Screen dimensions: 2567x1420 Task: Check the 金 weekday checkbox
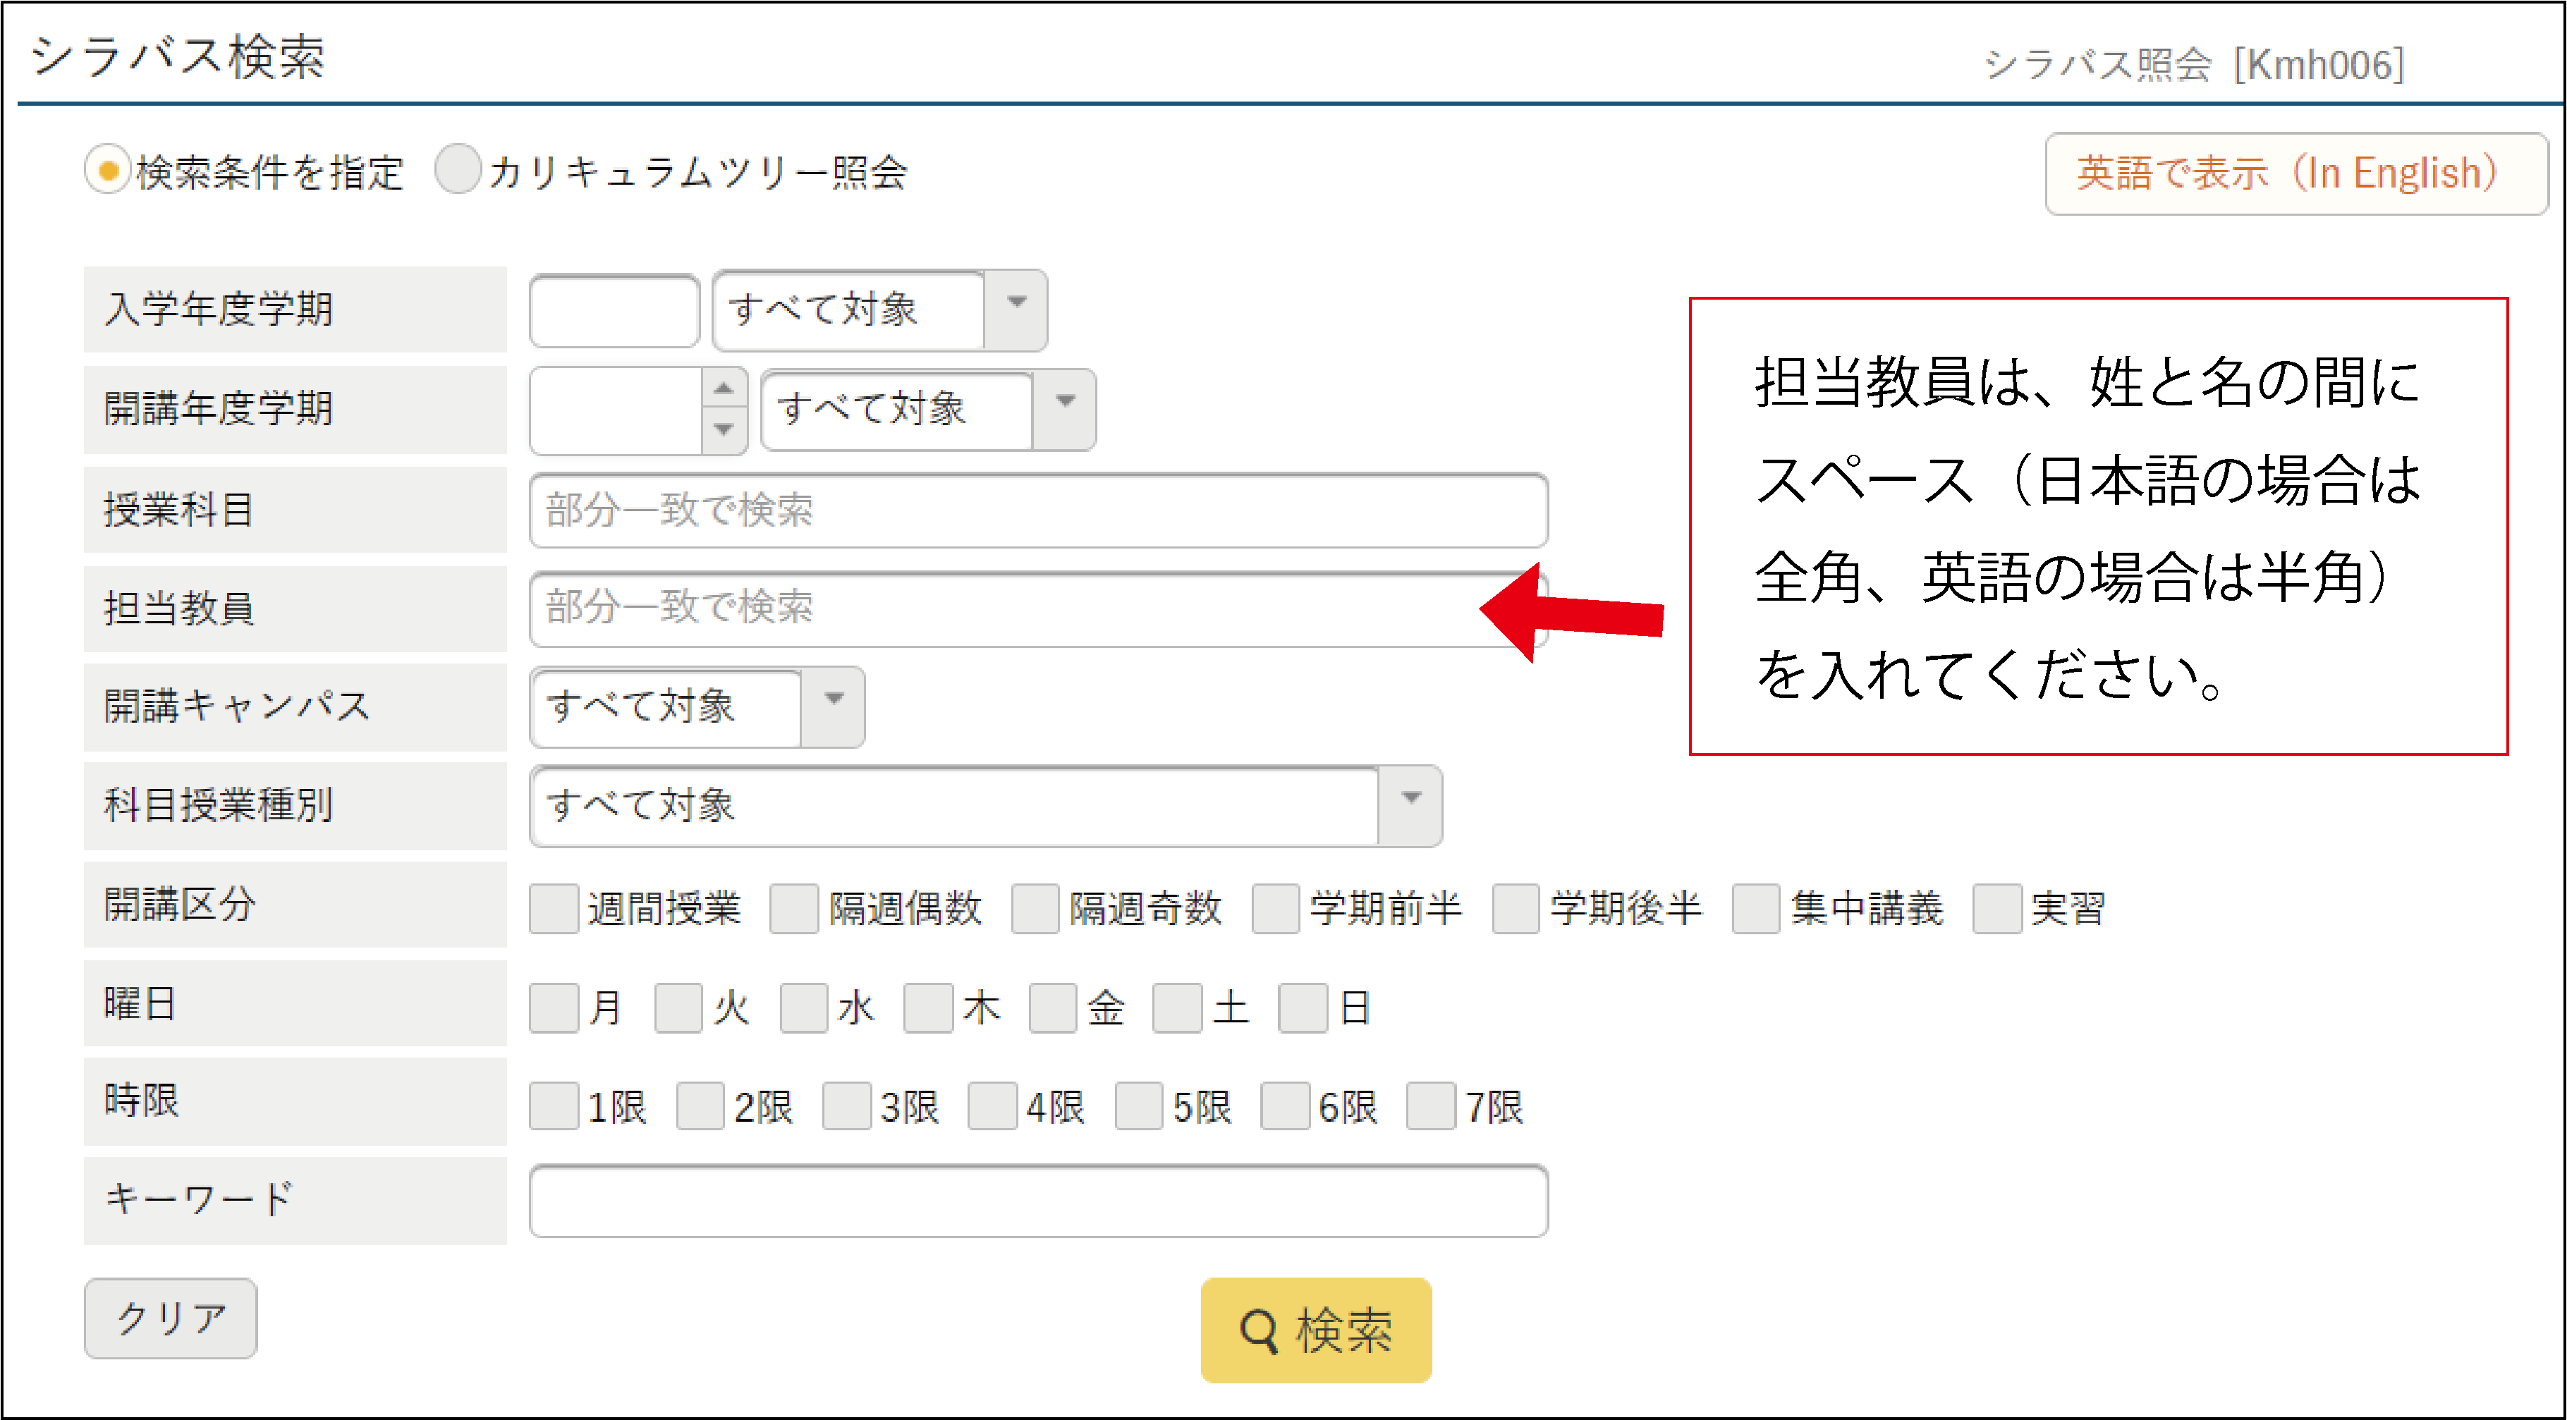click(x=1054, y=1008)
